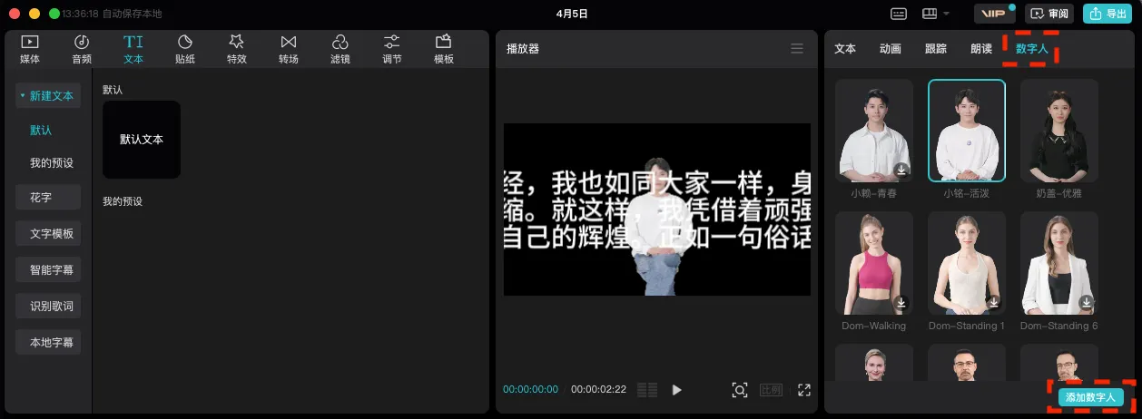Expand layout dropdown arrow in title bar
The width and height of the screenshot is (1142, 419).
pos(946,14)
